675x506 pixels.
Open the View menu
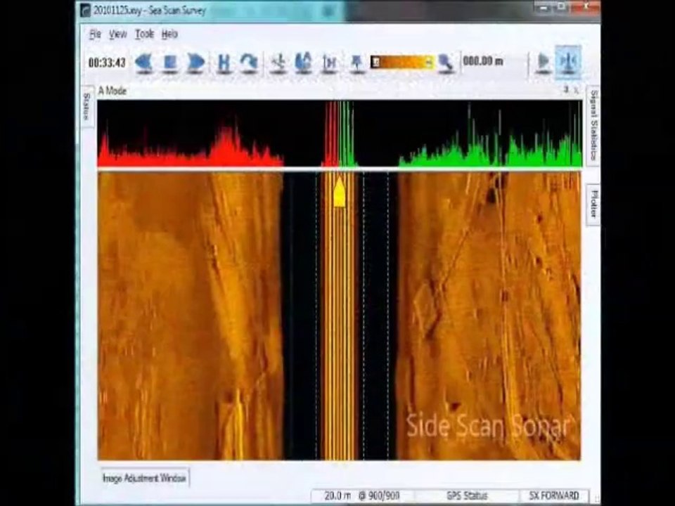(117, 34)
